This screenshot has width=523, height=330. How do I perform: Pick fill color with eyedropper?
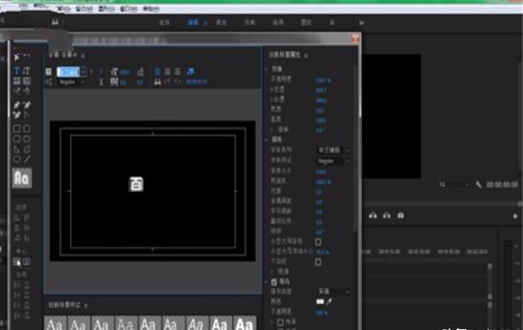pyautogui.click(x=329, y=302)
